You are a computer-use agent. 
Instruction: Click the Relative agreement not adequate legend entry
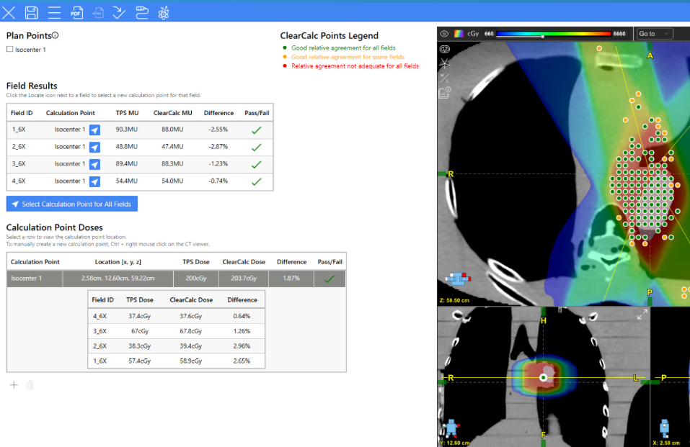click(355, 66)
